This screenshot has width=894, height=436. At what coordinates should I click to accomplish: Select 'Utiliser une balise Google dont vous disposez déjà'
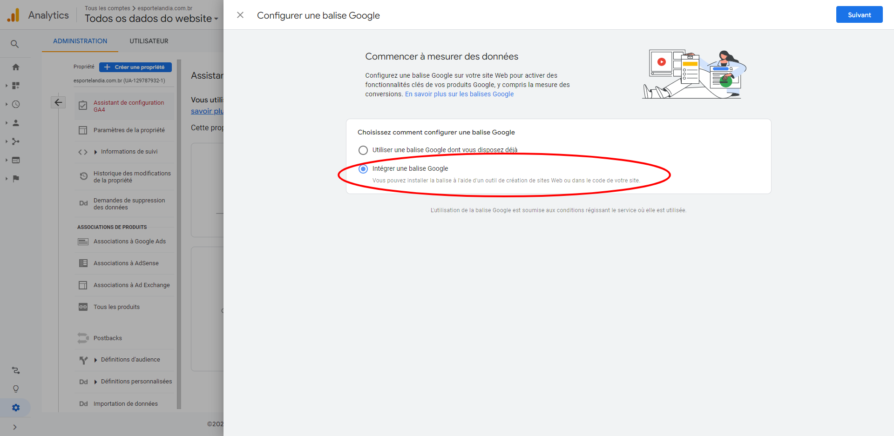tap(363, 150)
